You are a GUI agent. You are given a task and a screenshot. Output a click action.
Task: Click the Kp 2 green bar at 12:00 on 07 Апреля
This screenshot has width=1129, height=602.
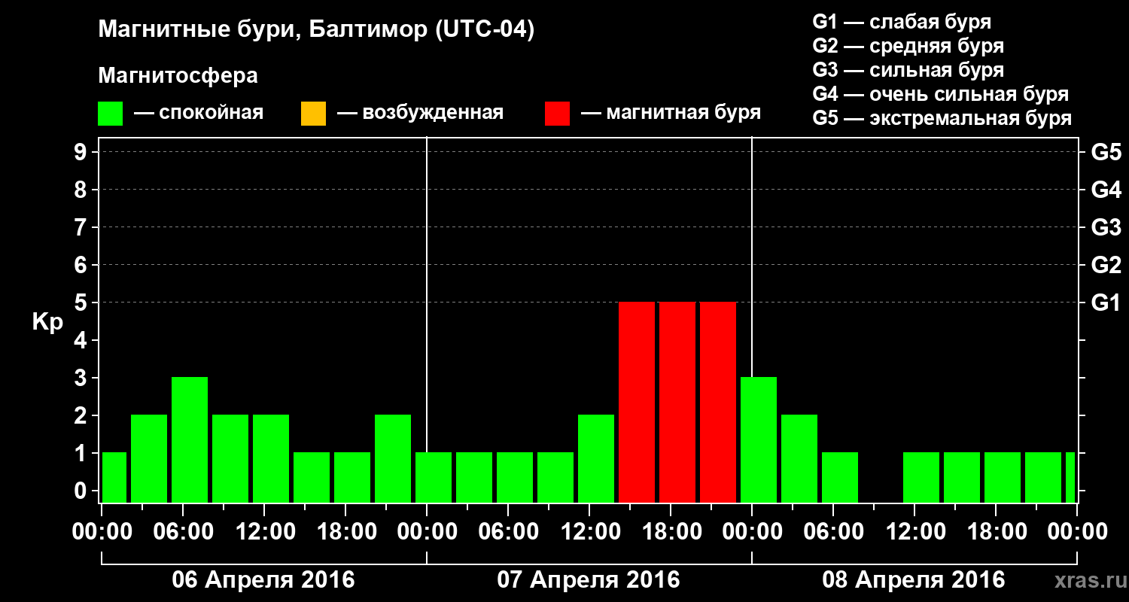point(596,459)
